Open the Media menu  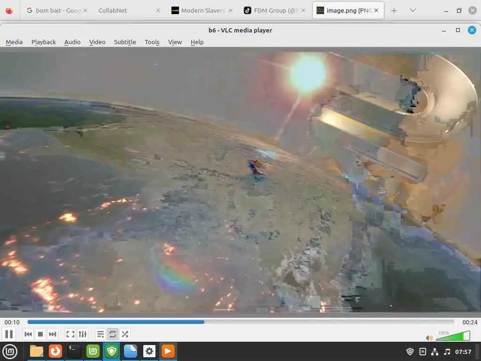coord(14,42)
